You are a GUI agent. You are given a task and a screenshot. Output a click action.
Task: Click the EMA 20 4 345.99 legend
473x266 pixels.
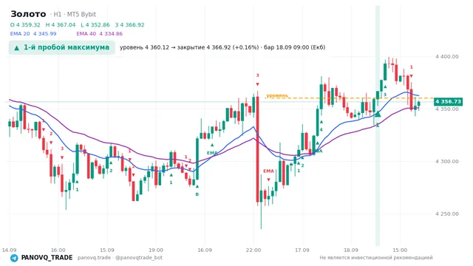point(33,34)
